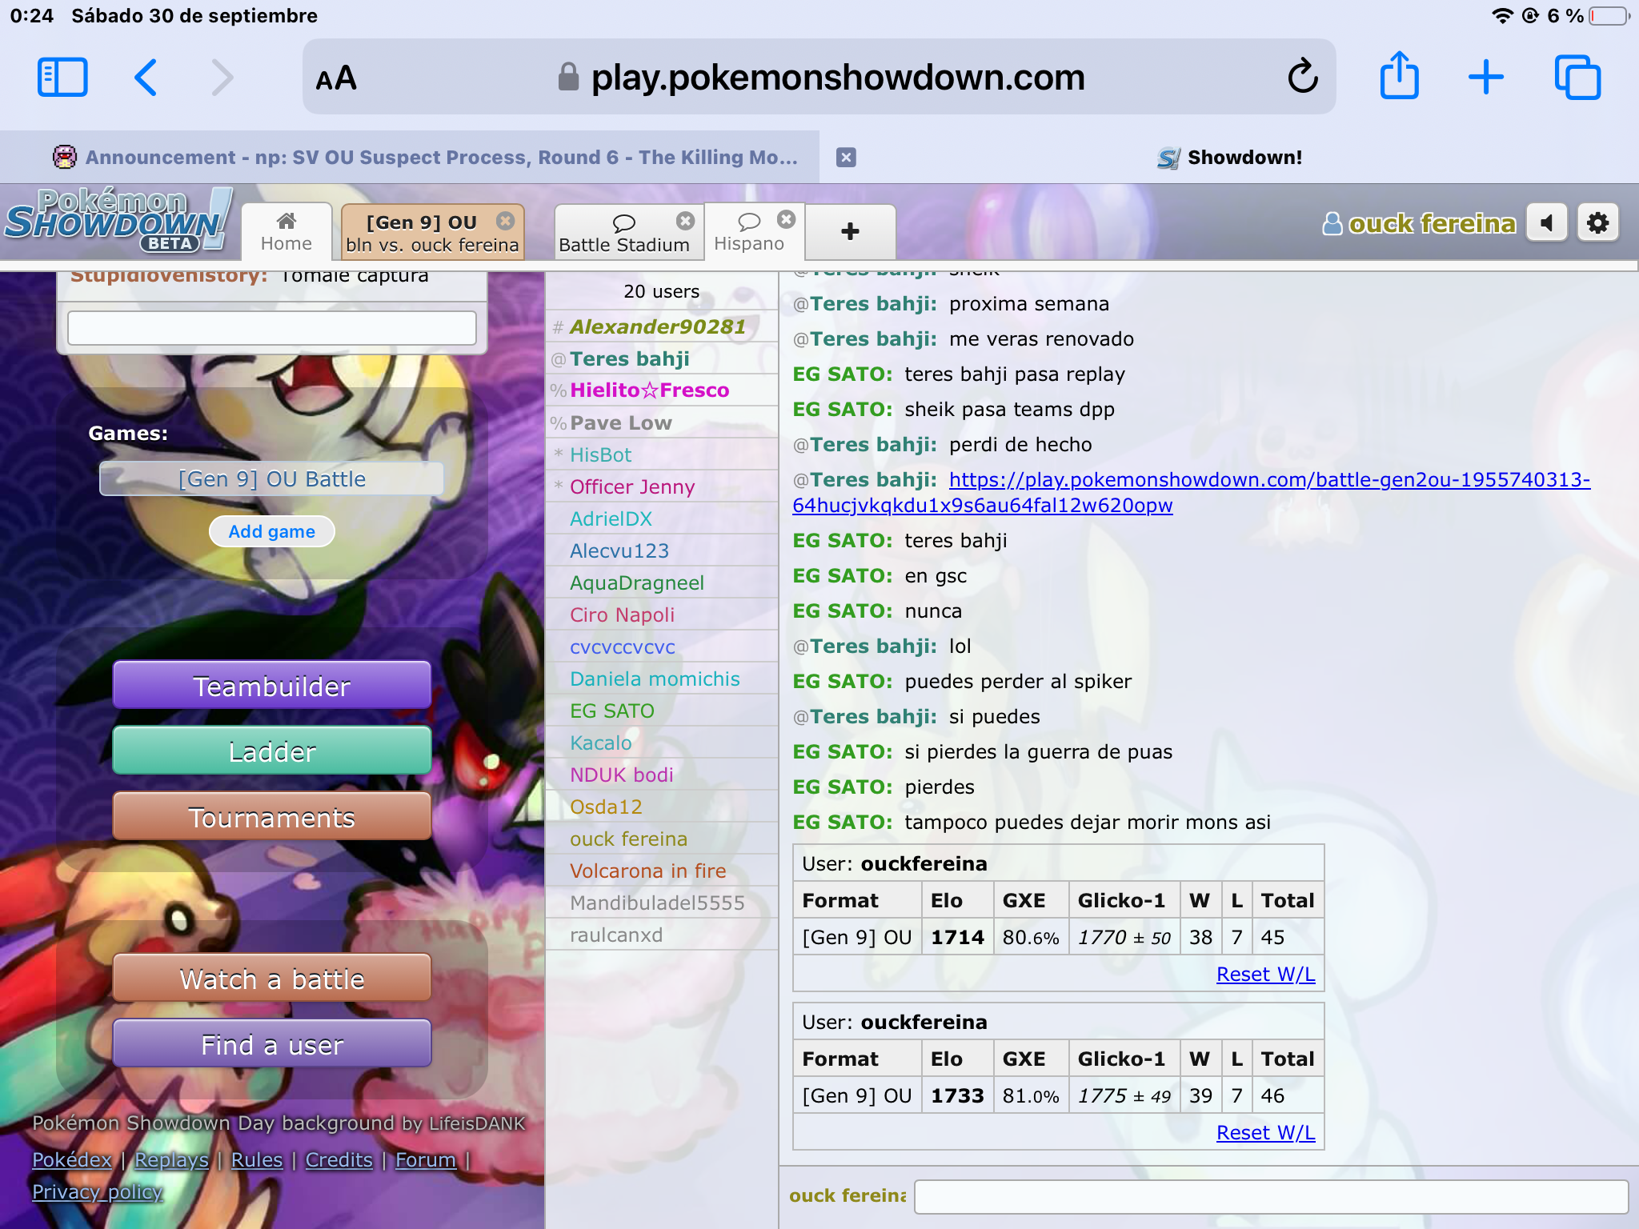Open the options gear icon

click(1597, 223)
